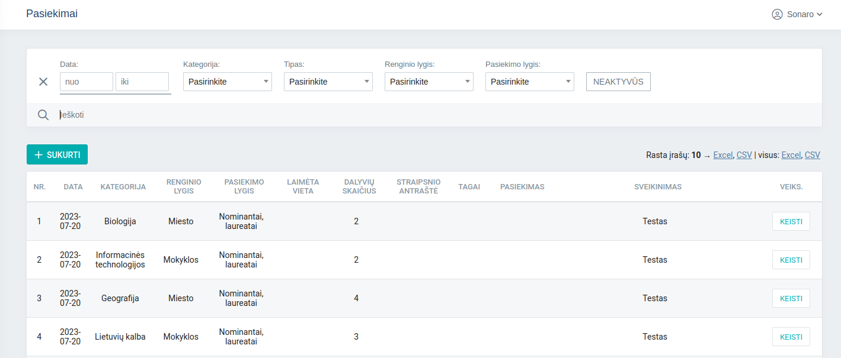
Task: Click the 'nuo' start date field
Action: click(x=87, y=82)
